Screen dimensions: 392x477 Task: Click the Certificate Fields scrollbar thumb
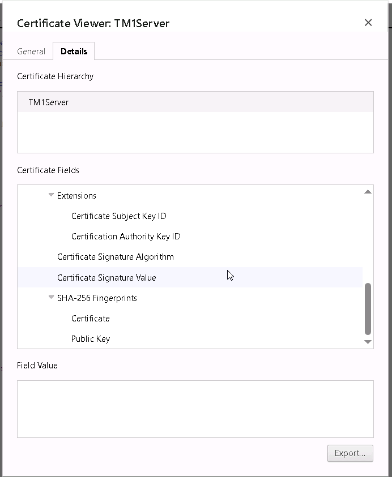pyautogui.click(x=368, y=308)
